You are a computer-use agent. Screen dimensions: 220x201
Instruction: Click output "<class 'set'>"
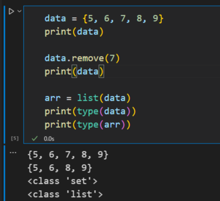(63, 181)
